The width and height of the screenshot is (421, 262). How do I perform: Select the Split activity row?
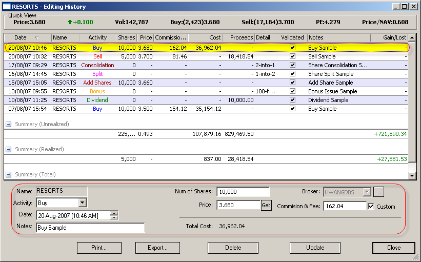pyautogui.click(x=206, y=74)
